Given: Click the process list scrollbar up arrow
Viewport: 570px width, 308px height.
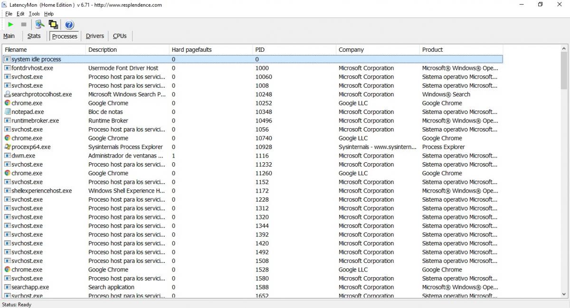Looking at the screenshot, I should pos(564,49).
